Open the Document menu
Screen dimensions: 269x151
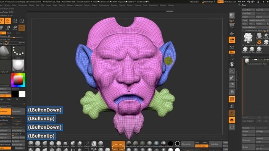pyautogui.click(x=23, y=5)
